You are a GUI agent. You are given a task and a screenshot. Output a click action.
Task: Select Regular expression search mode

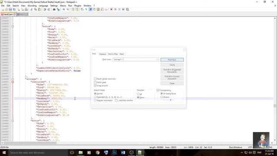[95, 100]
